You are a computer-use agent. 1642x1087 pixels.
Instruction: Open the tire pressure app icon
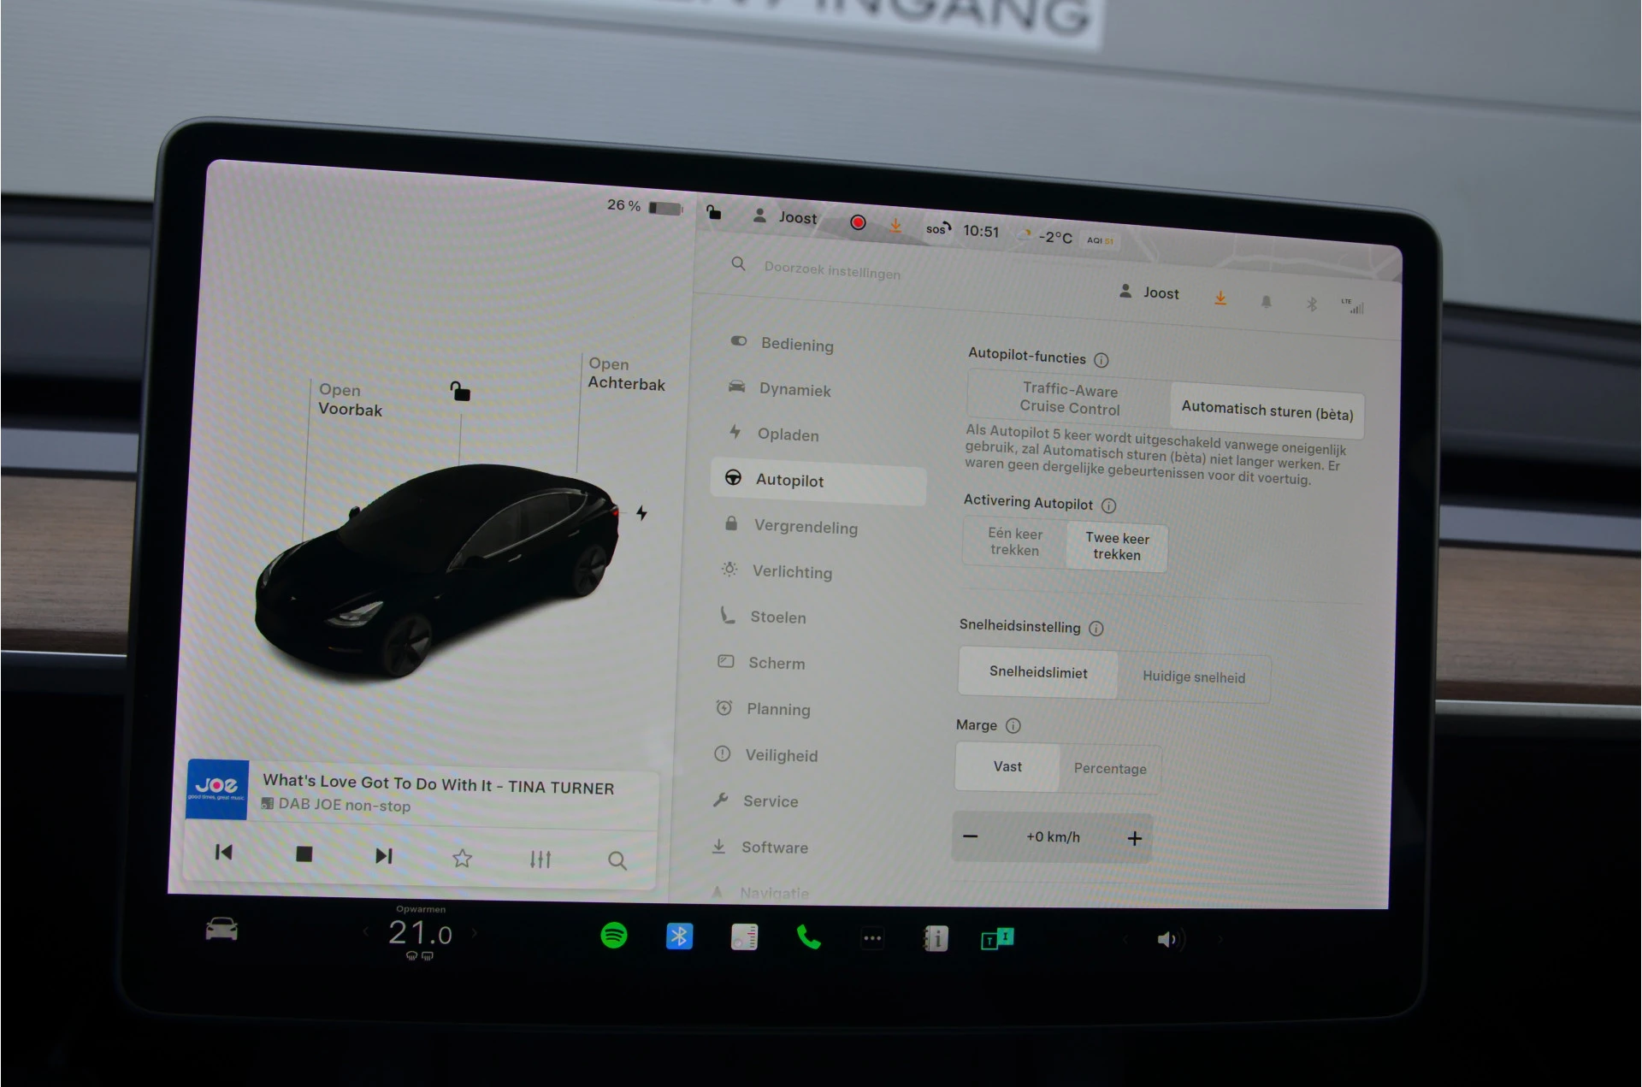click(743, 936)
